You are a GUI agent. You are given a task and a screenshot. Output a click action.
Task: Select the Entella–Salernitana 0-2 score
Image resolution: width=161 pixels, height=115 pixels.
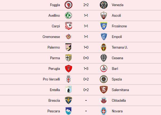click(x=86, y=90)
